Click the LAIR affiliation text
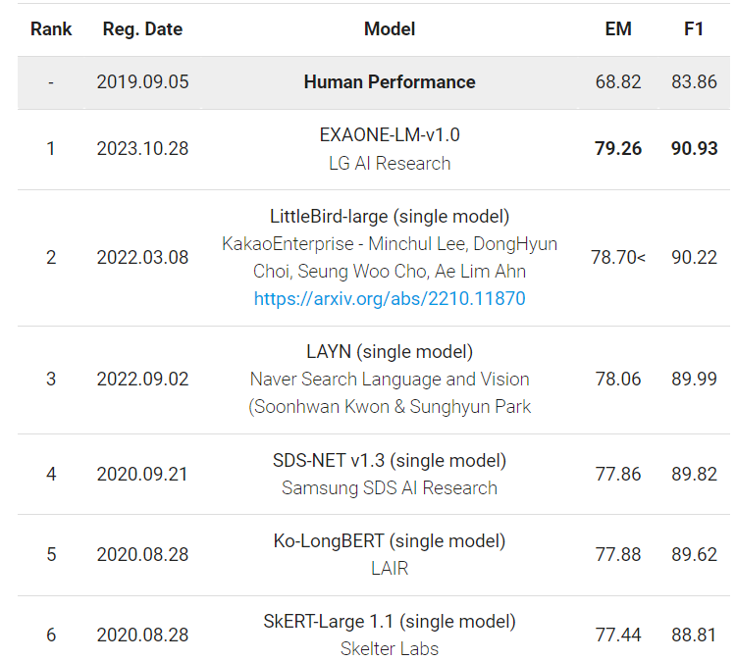Image resolution: width=736 pixels, height=661 pixels. (390, 569)
